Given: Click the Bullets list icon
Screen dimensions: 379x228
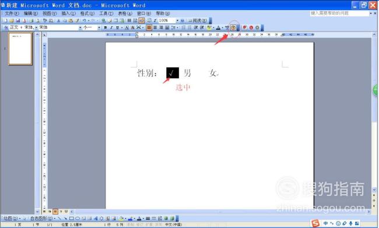Looking at the screenshot, I should 189,27.
